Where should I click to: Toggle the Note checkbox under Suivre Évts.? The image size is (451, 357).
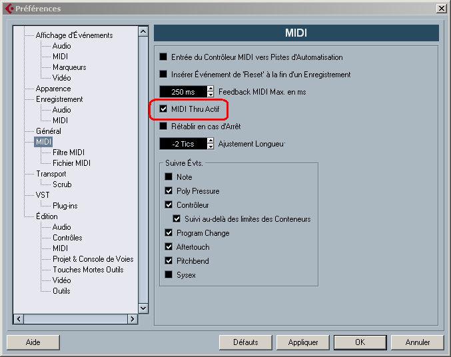pos(169,177)
